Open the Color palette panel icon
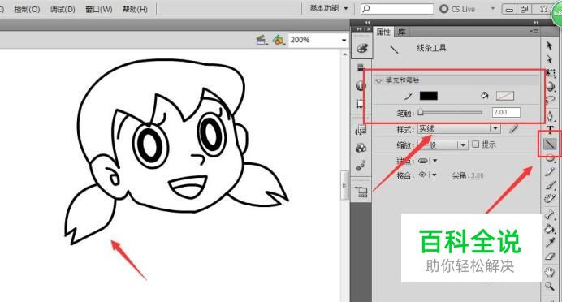Screen dimensions: 562x302 pyautogui.click(x=361, y=49)
